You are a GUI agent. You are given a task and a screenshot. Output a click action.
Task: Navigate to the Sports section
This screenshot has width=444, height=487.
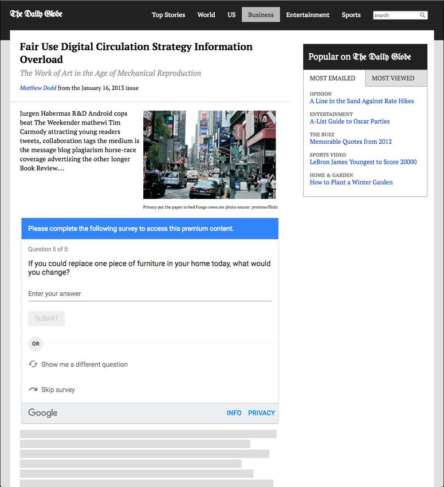click(351, 14)
